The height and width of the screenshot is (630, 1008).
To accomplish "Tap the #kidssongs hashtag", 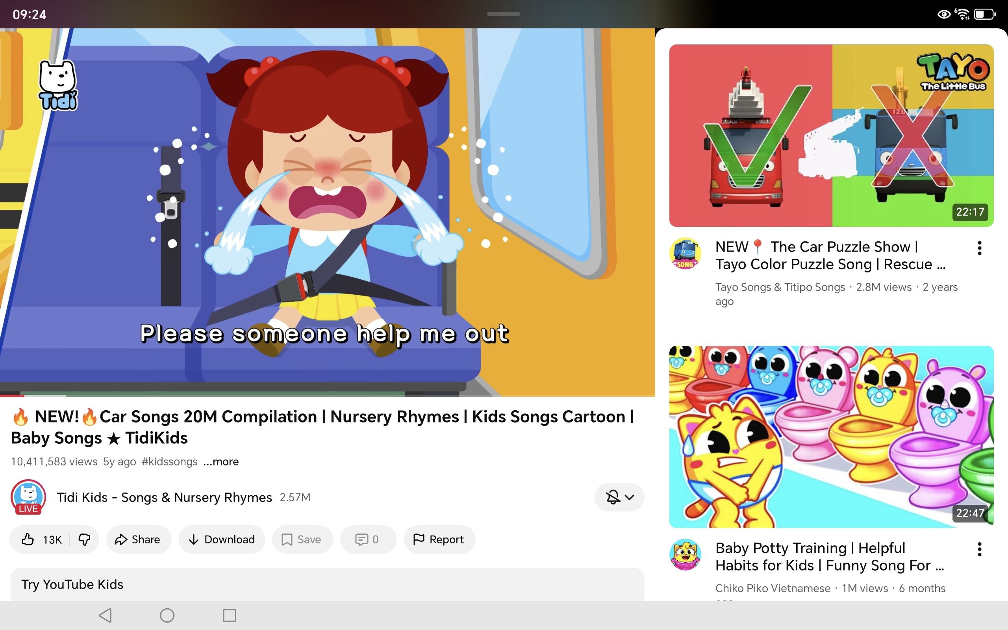I will (x=170, y=461).
